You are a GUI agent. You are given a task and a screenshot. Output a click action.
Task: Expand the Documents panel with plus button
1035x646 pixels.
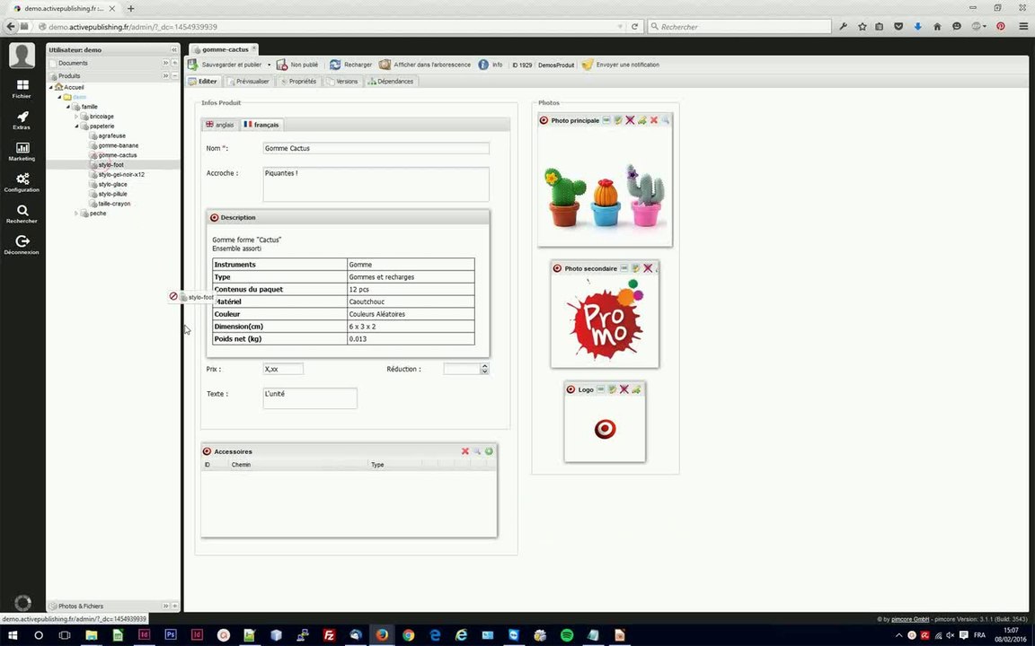click(174, 64)
